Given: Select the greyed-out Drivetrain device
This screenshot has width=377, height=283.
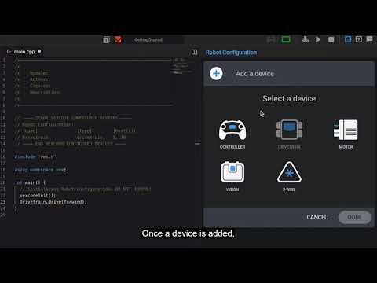Looking at the screenshot, I should pyautogui.click(x=289, y=134).
